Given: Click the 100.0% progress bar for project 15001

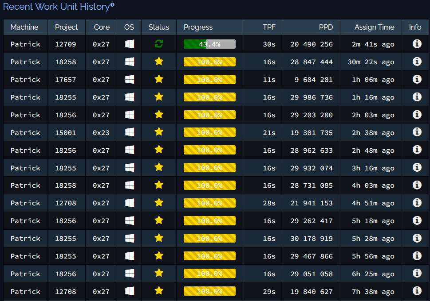Looking at the screenshot, I should coord(209,132).
